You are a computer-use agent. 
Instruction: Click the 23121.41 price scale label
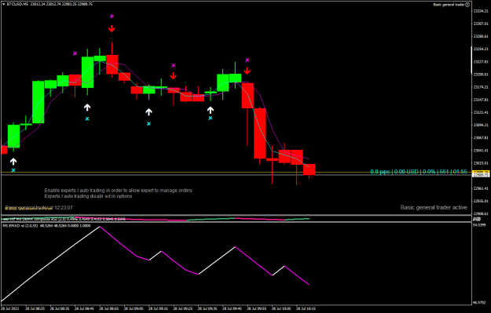click(x=481, y=112)
